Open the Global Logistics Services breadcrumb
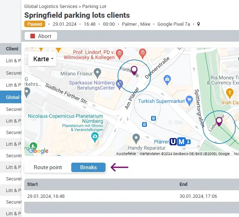 tap(51, 7)
